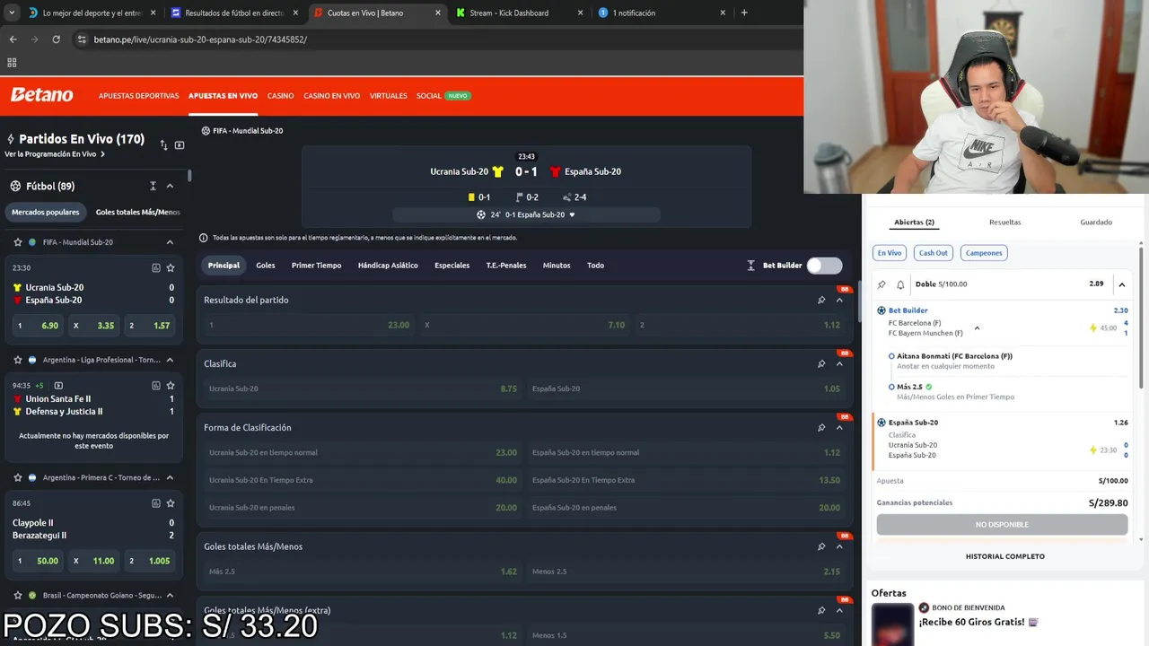The height and width of the screenshot is (646, 1149).
Task: Open the Chrome tab search dropdown
Action: click(x=12, y=13)
